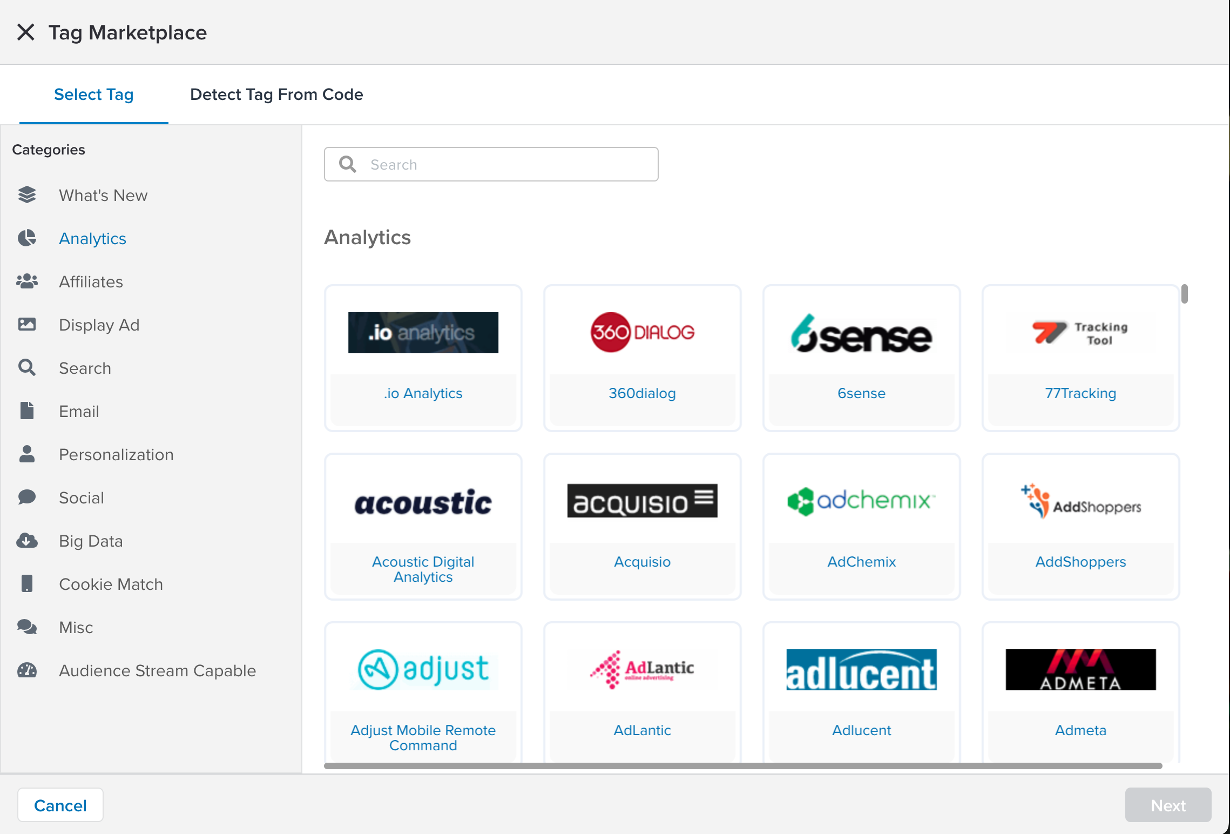Open the Admeta tag link
This screenshot has width=1230, height=834.
point(1081,730)
